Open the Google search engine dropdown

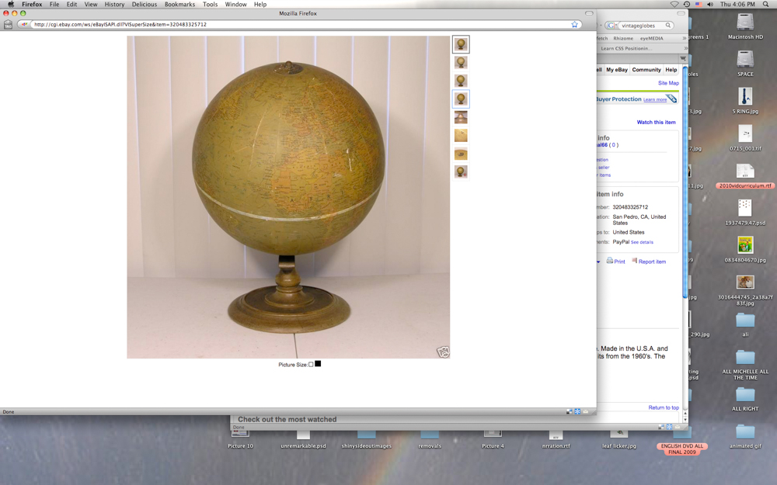611,26
